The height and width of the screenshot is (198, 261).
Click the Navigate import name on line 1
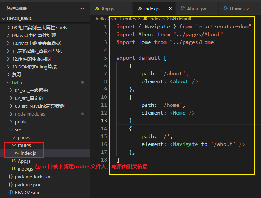click(157, 27)
